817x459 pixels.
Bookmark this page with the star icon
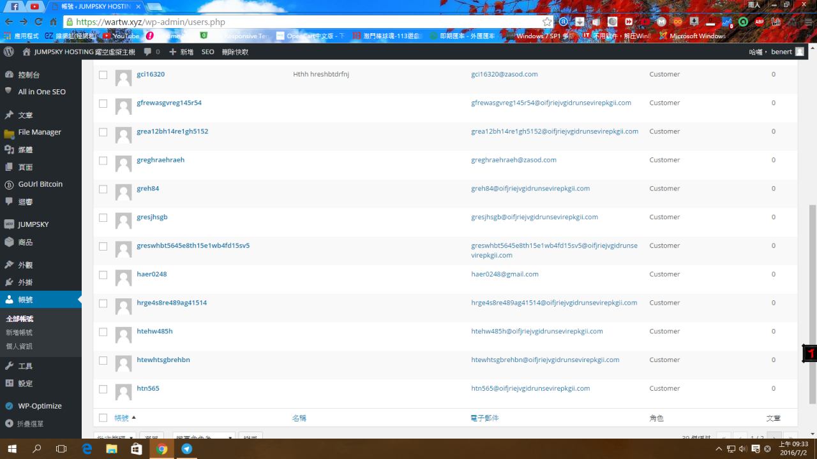(547, 22)
